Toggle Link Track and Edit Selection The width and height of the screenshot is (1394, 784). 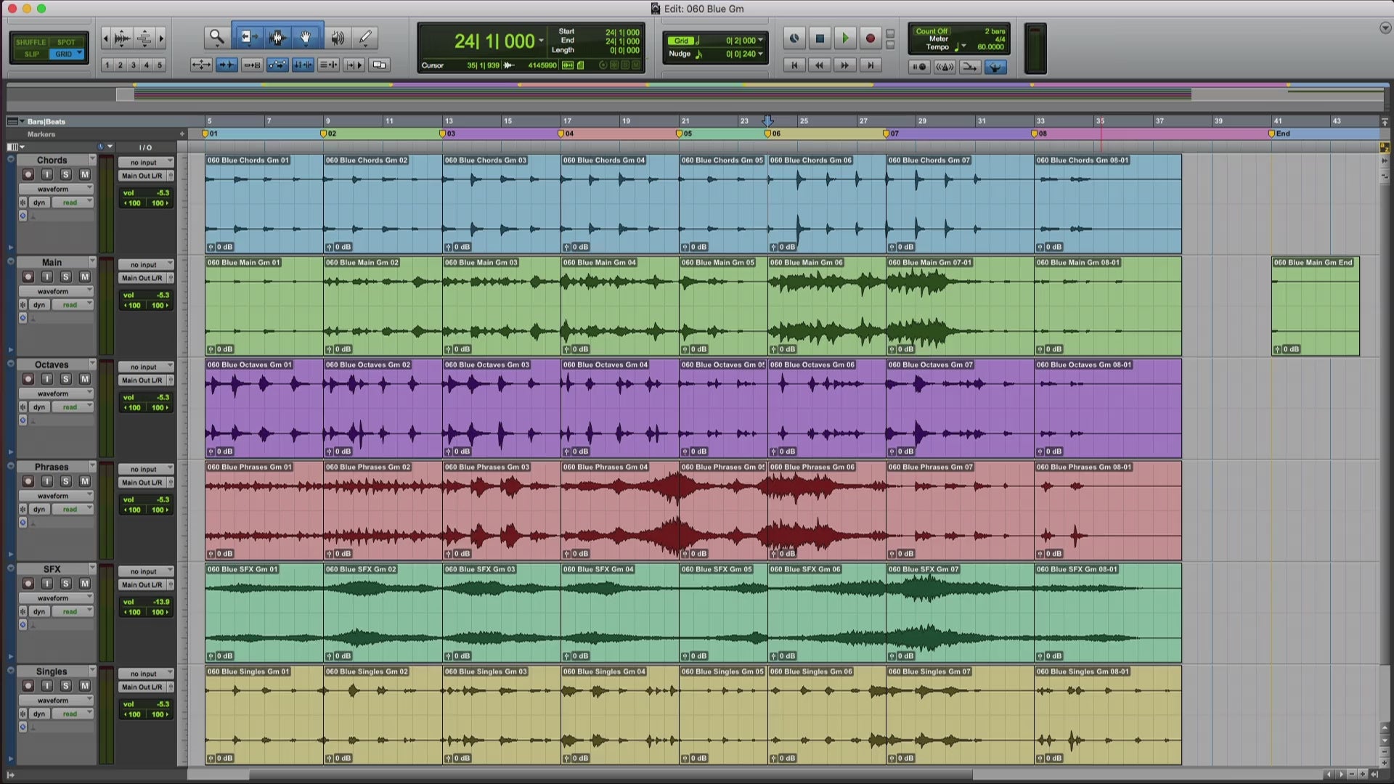click(328, 65)
